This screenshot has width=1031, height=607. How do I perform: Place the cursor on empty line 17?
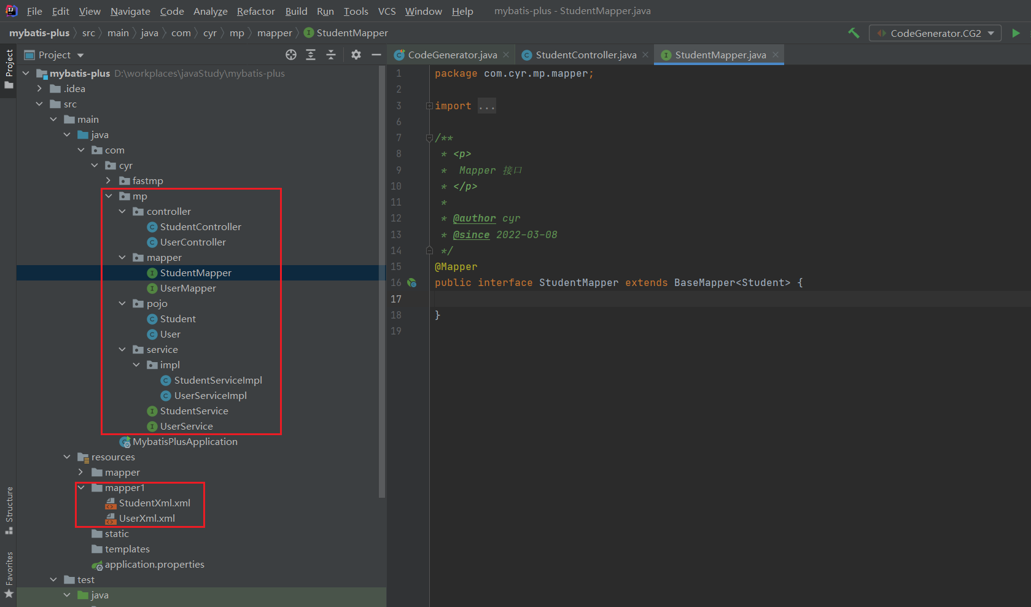pos(730,299)
